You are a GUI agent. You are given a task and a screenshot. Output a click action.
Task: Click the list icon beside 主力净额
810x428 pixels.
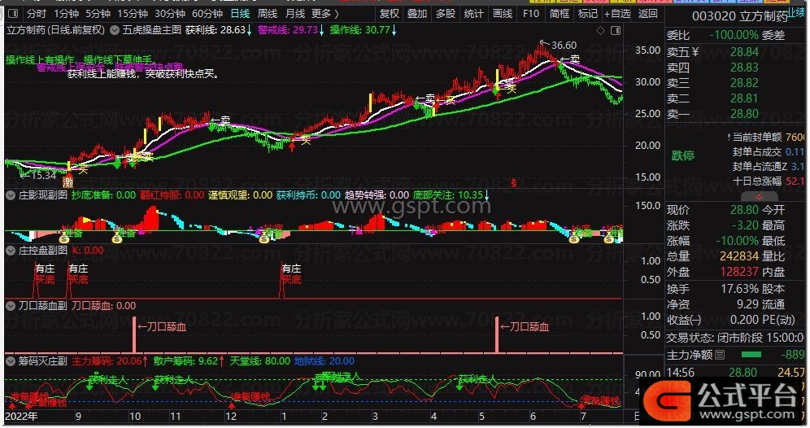pos(720,355)
